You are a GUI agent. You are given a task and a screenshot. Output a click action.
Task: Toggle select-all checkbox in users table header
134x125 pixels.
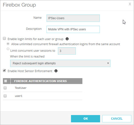[x=6, y=81]
